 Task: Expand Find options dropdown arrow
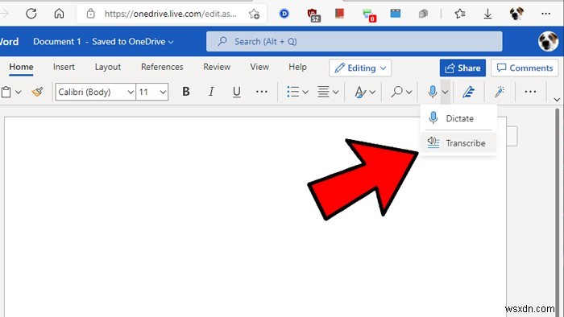(409, 93)
